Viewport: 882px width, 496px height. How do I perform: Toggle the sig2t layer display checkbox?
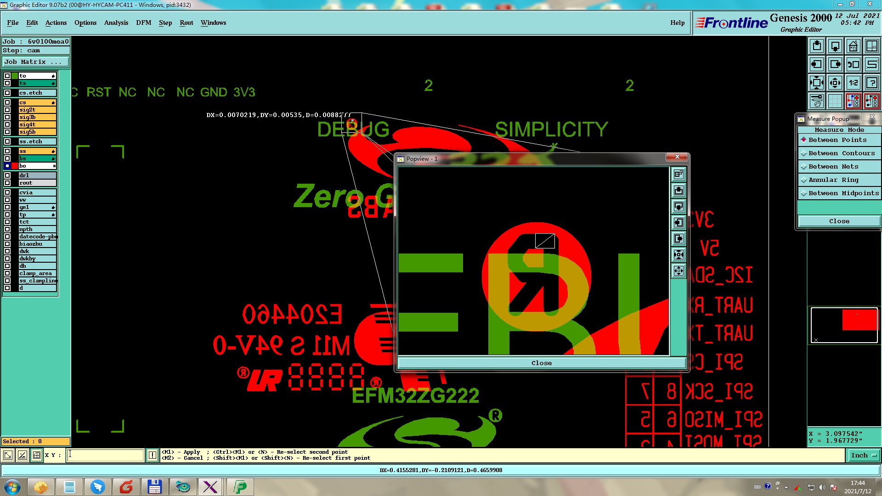7,110
